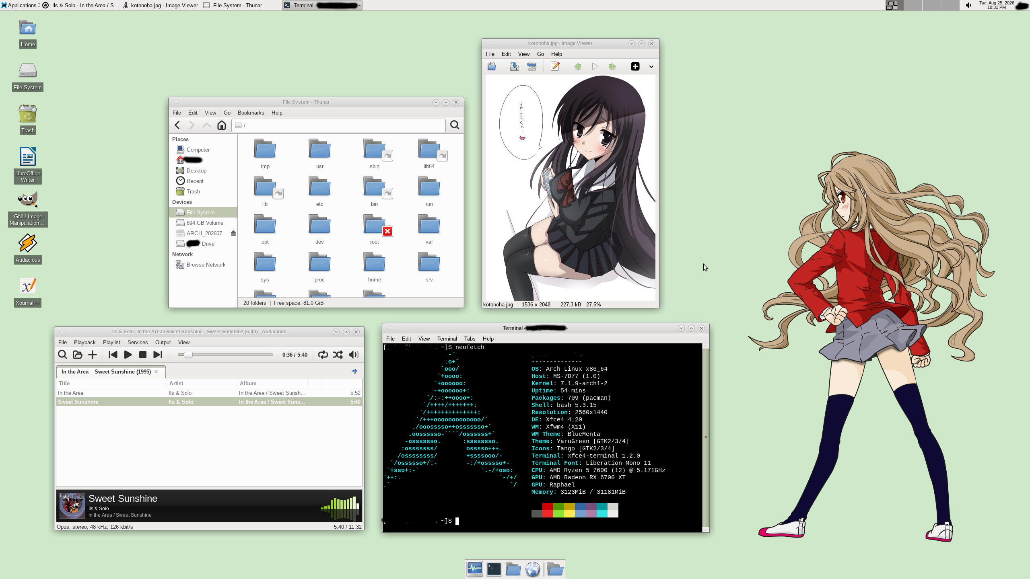
Task: Select 'In the Area _ Sweet Sunshine (1995)' tab
Action: pyautogui.click(x=106, y=372)
